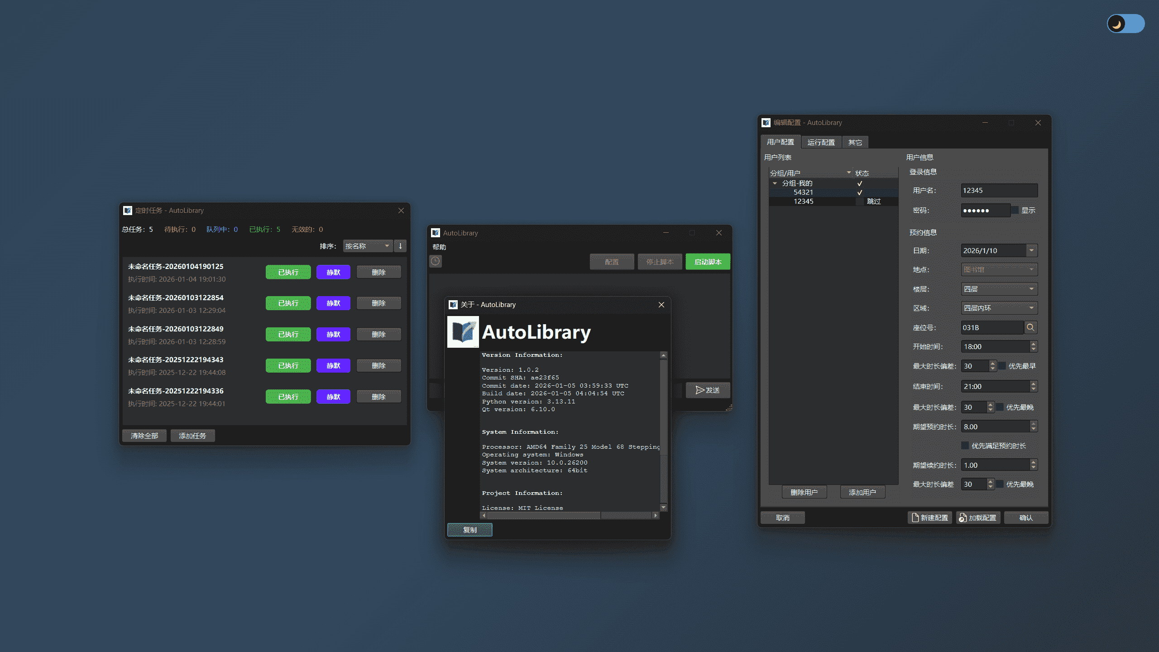This screenshot has height=652, width=1159.
Task: Click the green 启动脚本 button
Action: [708, 261]
